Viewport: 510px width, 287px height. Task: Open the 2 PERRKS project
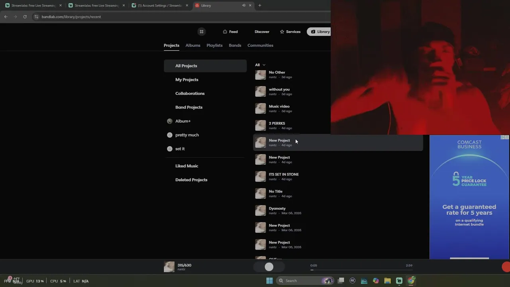pos(338,126)
